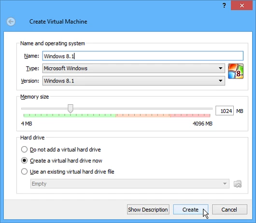Click the Memory size group label

point(35,97)
